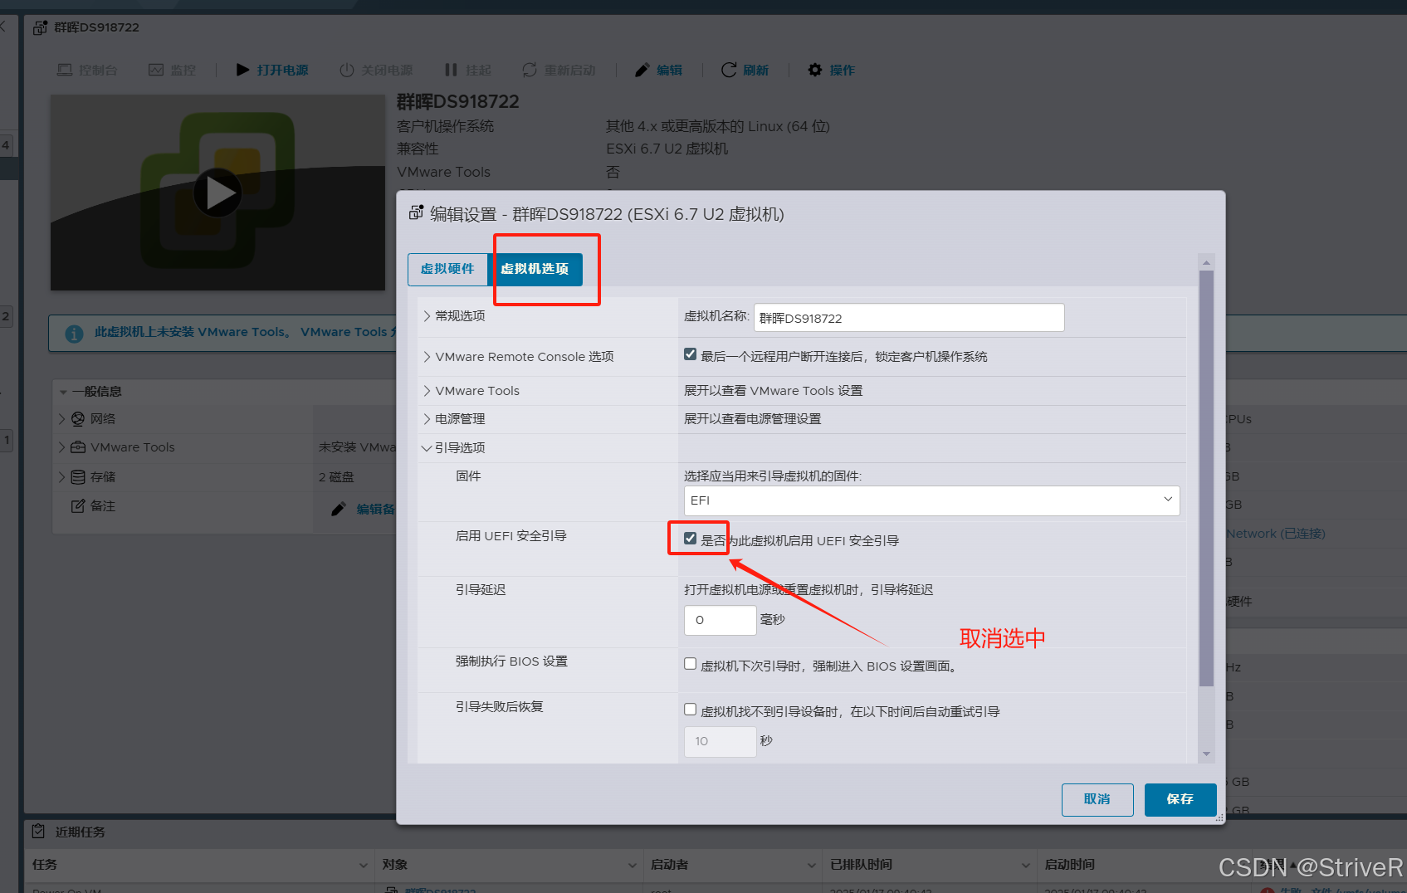Toggle lock guest OS after disconnect checkbox

[x=690, y=354]
